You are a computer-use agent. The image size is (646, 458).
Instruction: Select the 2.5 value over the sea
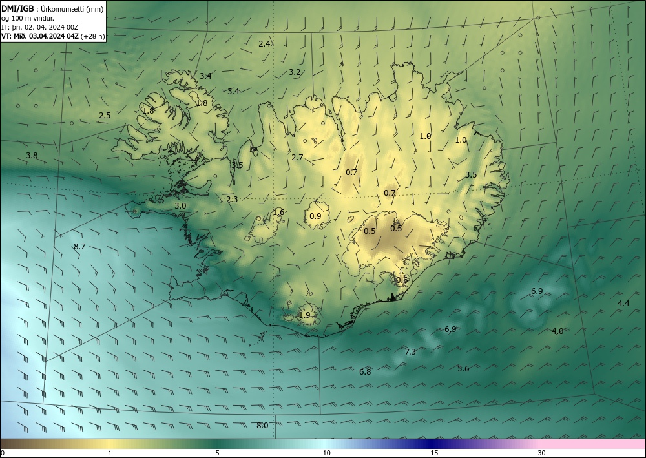pos(105,116)
